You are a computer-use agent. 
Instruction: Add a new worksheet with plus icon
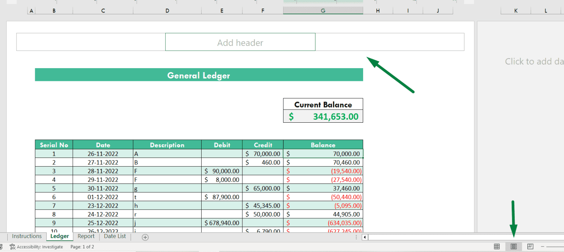[145, 237]
